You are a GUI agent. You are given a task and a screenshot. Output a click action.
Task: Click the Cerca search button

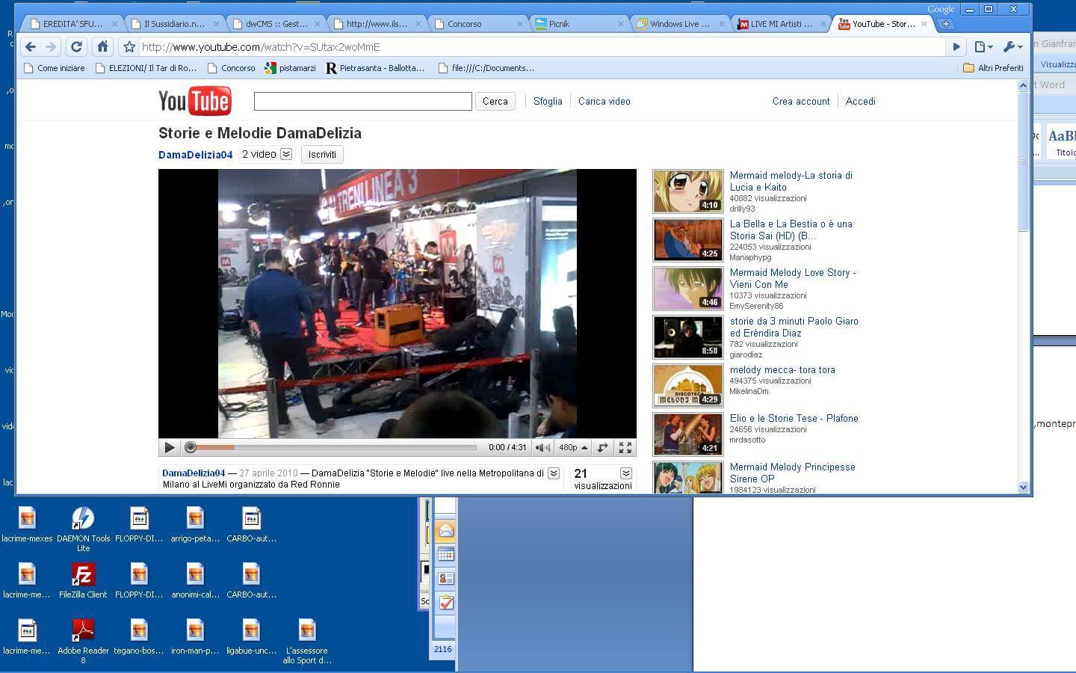click(495, 101)
